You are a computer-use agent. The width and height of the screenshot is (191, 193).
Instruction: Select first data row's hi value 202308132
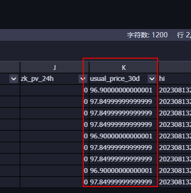pos(175,90)
